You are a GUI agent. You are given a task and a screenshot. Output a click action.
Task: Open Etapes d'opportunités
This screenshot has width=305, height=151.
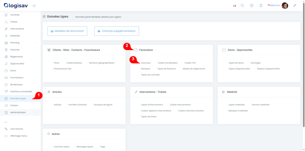268,69
